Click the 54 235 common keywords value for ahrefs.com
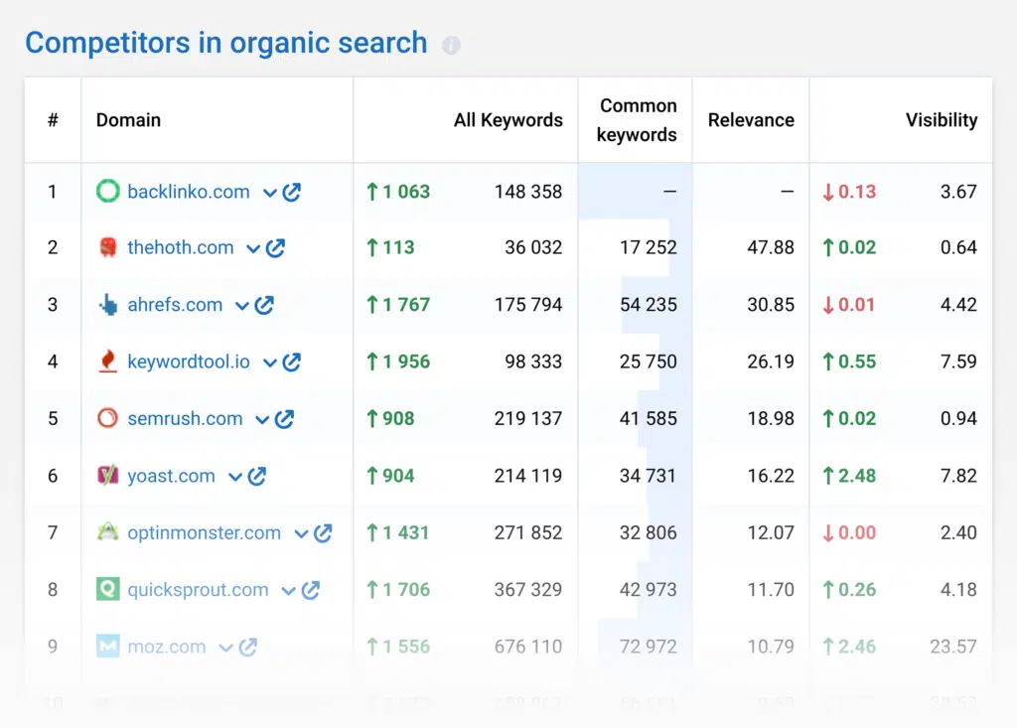 tap(648, 305)
